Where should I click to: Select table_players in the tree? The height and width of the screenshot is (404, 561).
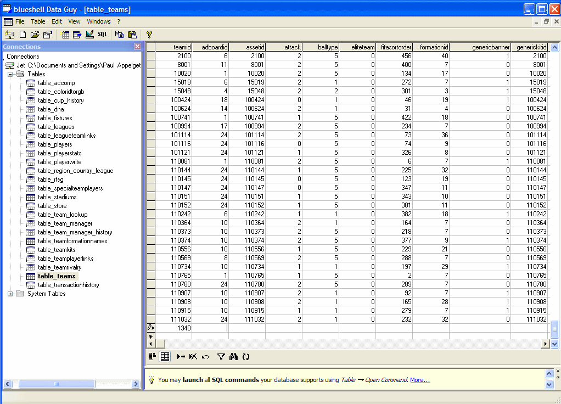tap(55, 144)
